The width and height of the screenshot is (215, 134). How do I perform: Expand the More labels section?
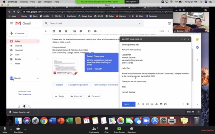[18, 64]
